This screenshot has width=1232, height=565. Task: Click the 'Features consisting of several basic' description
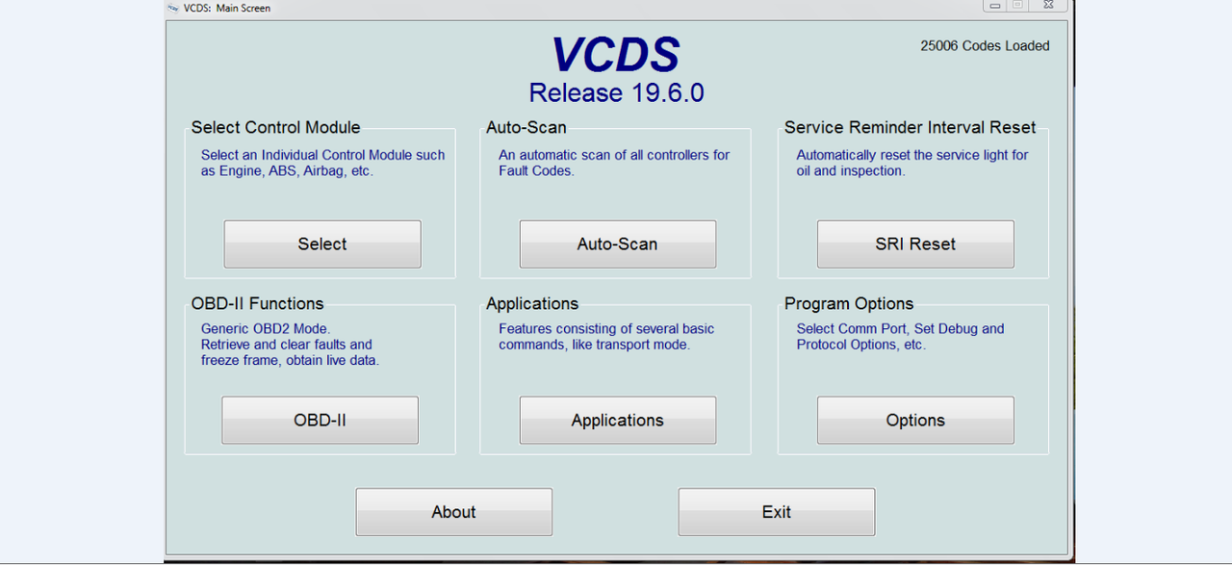(x=606, y=337)
